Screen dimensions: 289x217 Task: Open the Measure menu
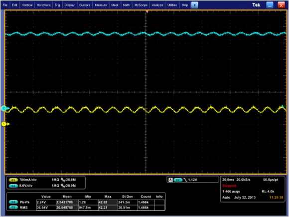pyautogui.click(x=101, y=5)
